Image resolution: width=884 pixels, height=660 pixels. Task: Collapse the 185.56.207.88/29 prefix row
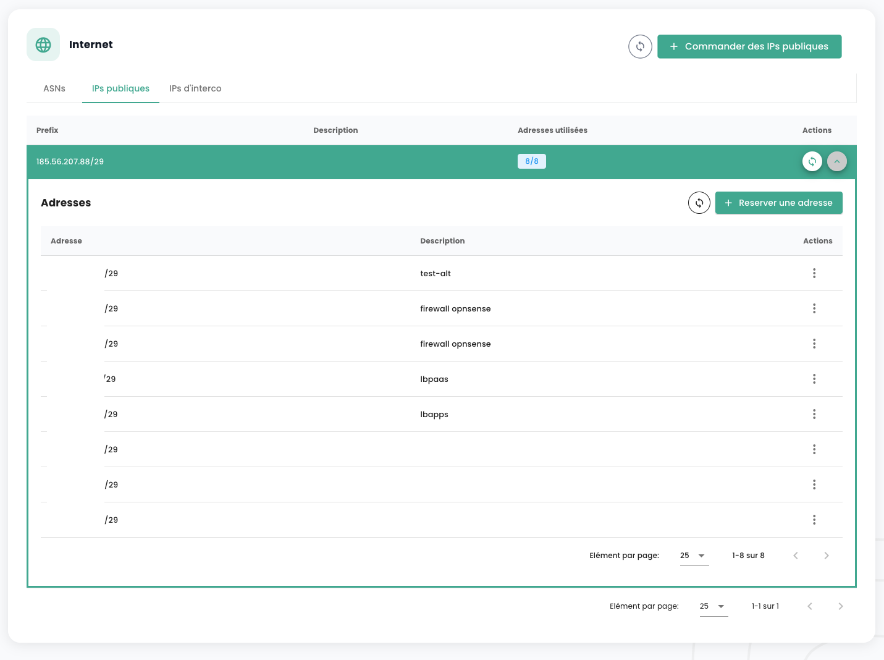click(x=836, y=161)
